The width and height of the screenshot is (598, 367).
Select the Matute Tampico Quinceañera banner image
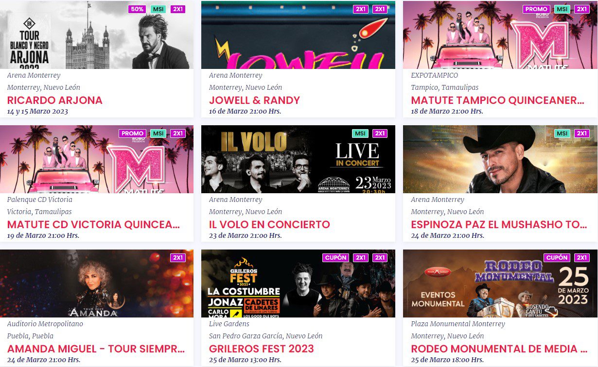500,35
